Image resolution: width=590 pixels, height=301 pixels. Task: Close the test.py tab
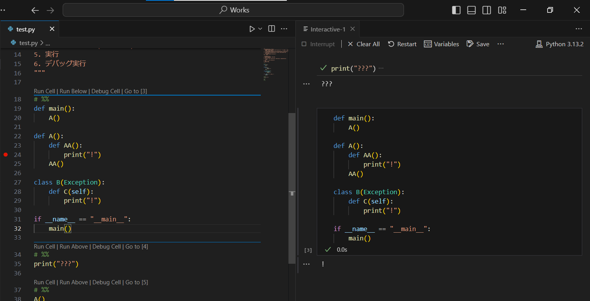[x=52, y=29]
